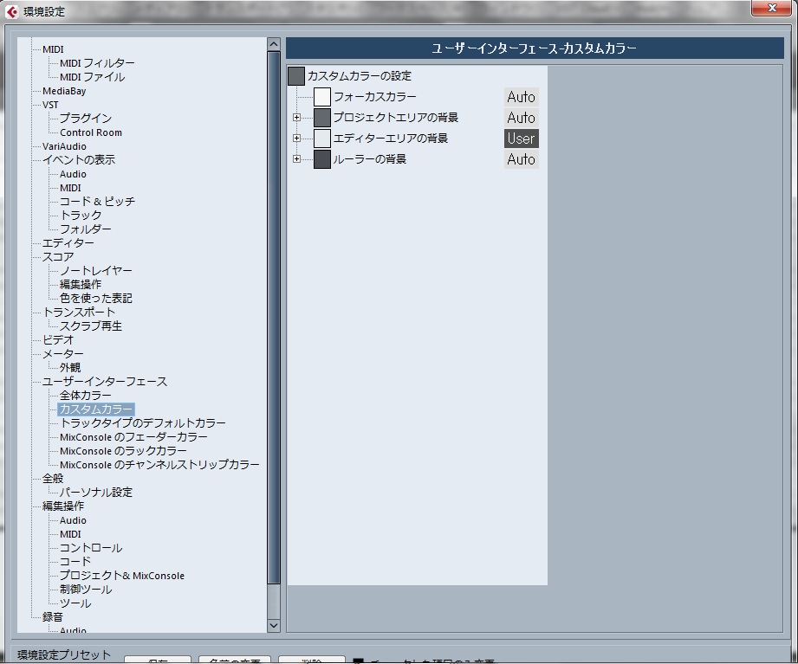798x664 pixels.
Task: Select イベントの表示 in the tree
Action: [x=79, y=160]
